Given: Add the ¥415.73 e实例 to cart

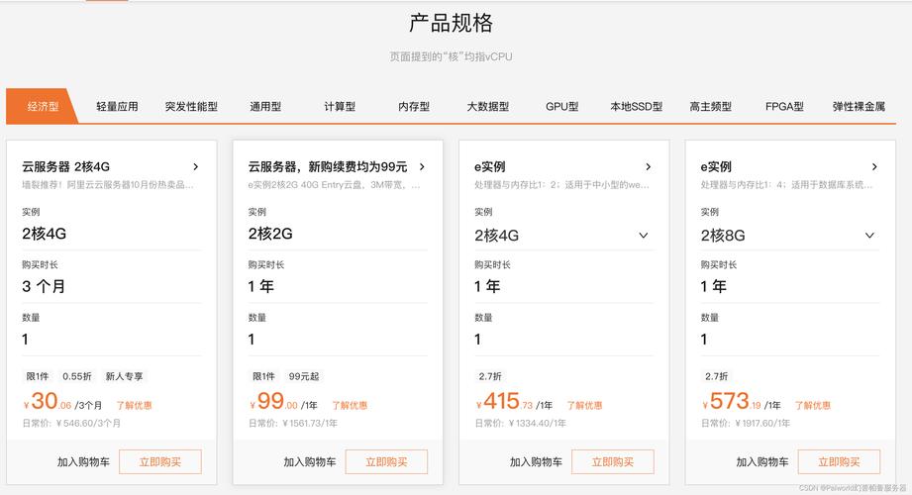Looking at the screenshot, I should [x=536, y=462].
